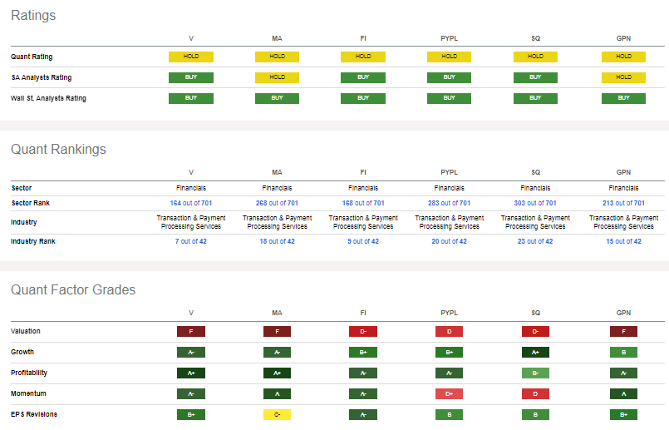The width and height of the screenshot is (669, 430).
Task: Click MA's SA Analysts Rating HOLD badge
Action: [x=277, y=77]
